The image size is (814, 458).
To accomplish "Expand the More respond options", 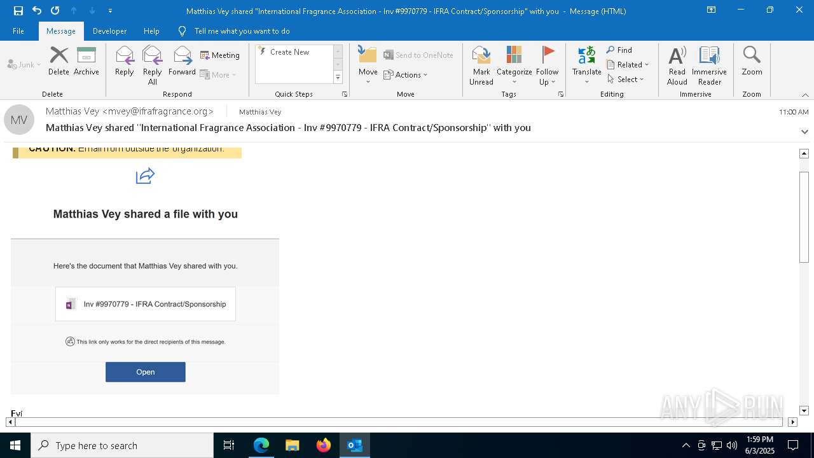I will pos(218,74).
